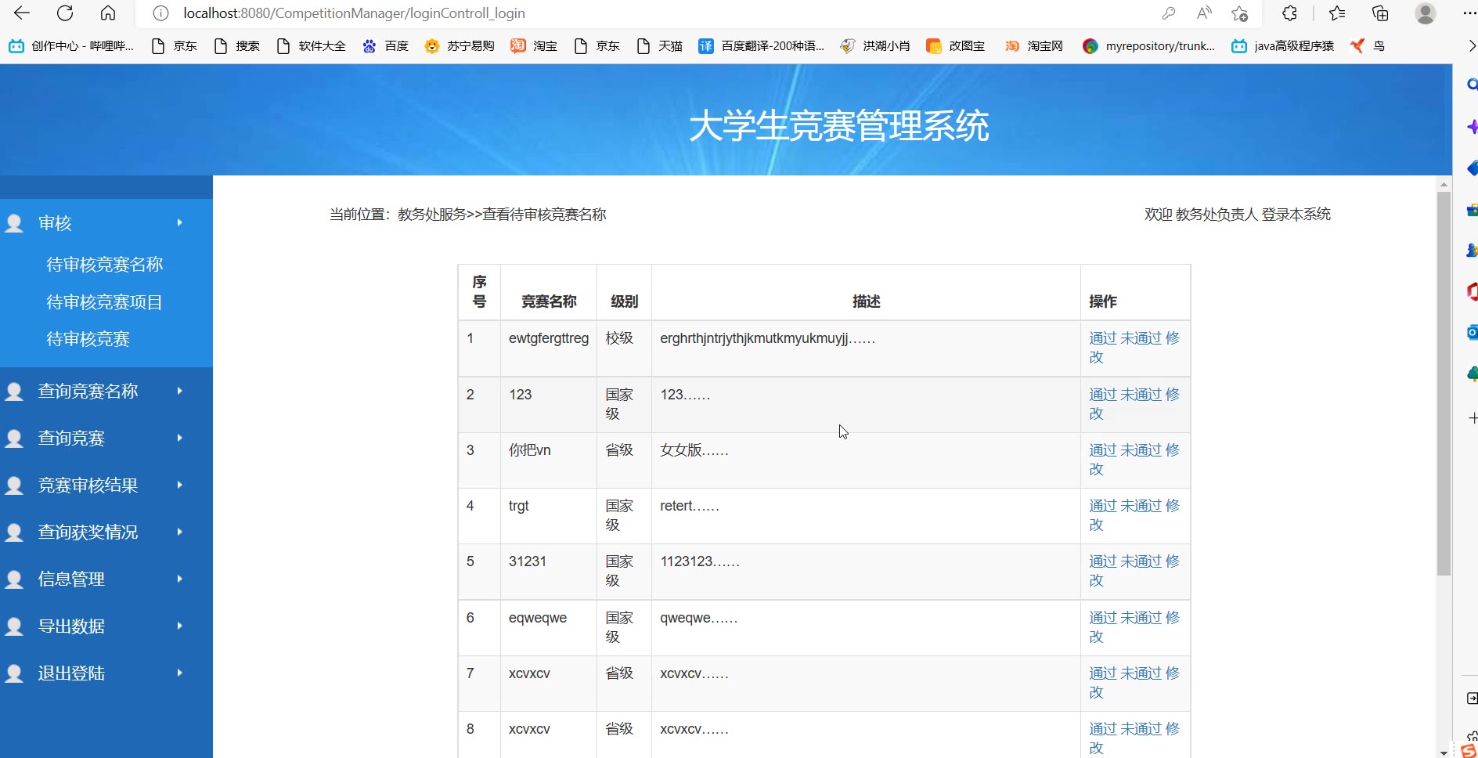Click 通过 link for row 1 ewtgfergttreg

click(x=1102, y=338)
